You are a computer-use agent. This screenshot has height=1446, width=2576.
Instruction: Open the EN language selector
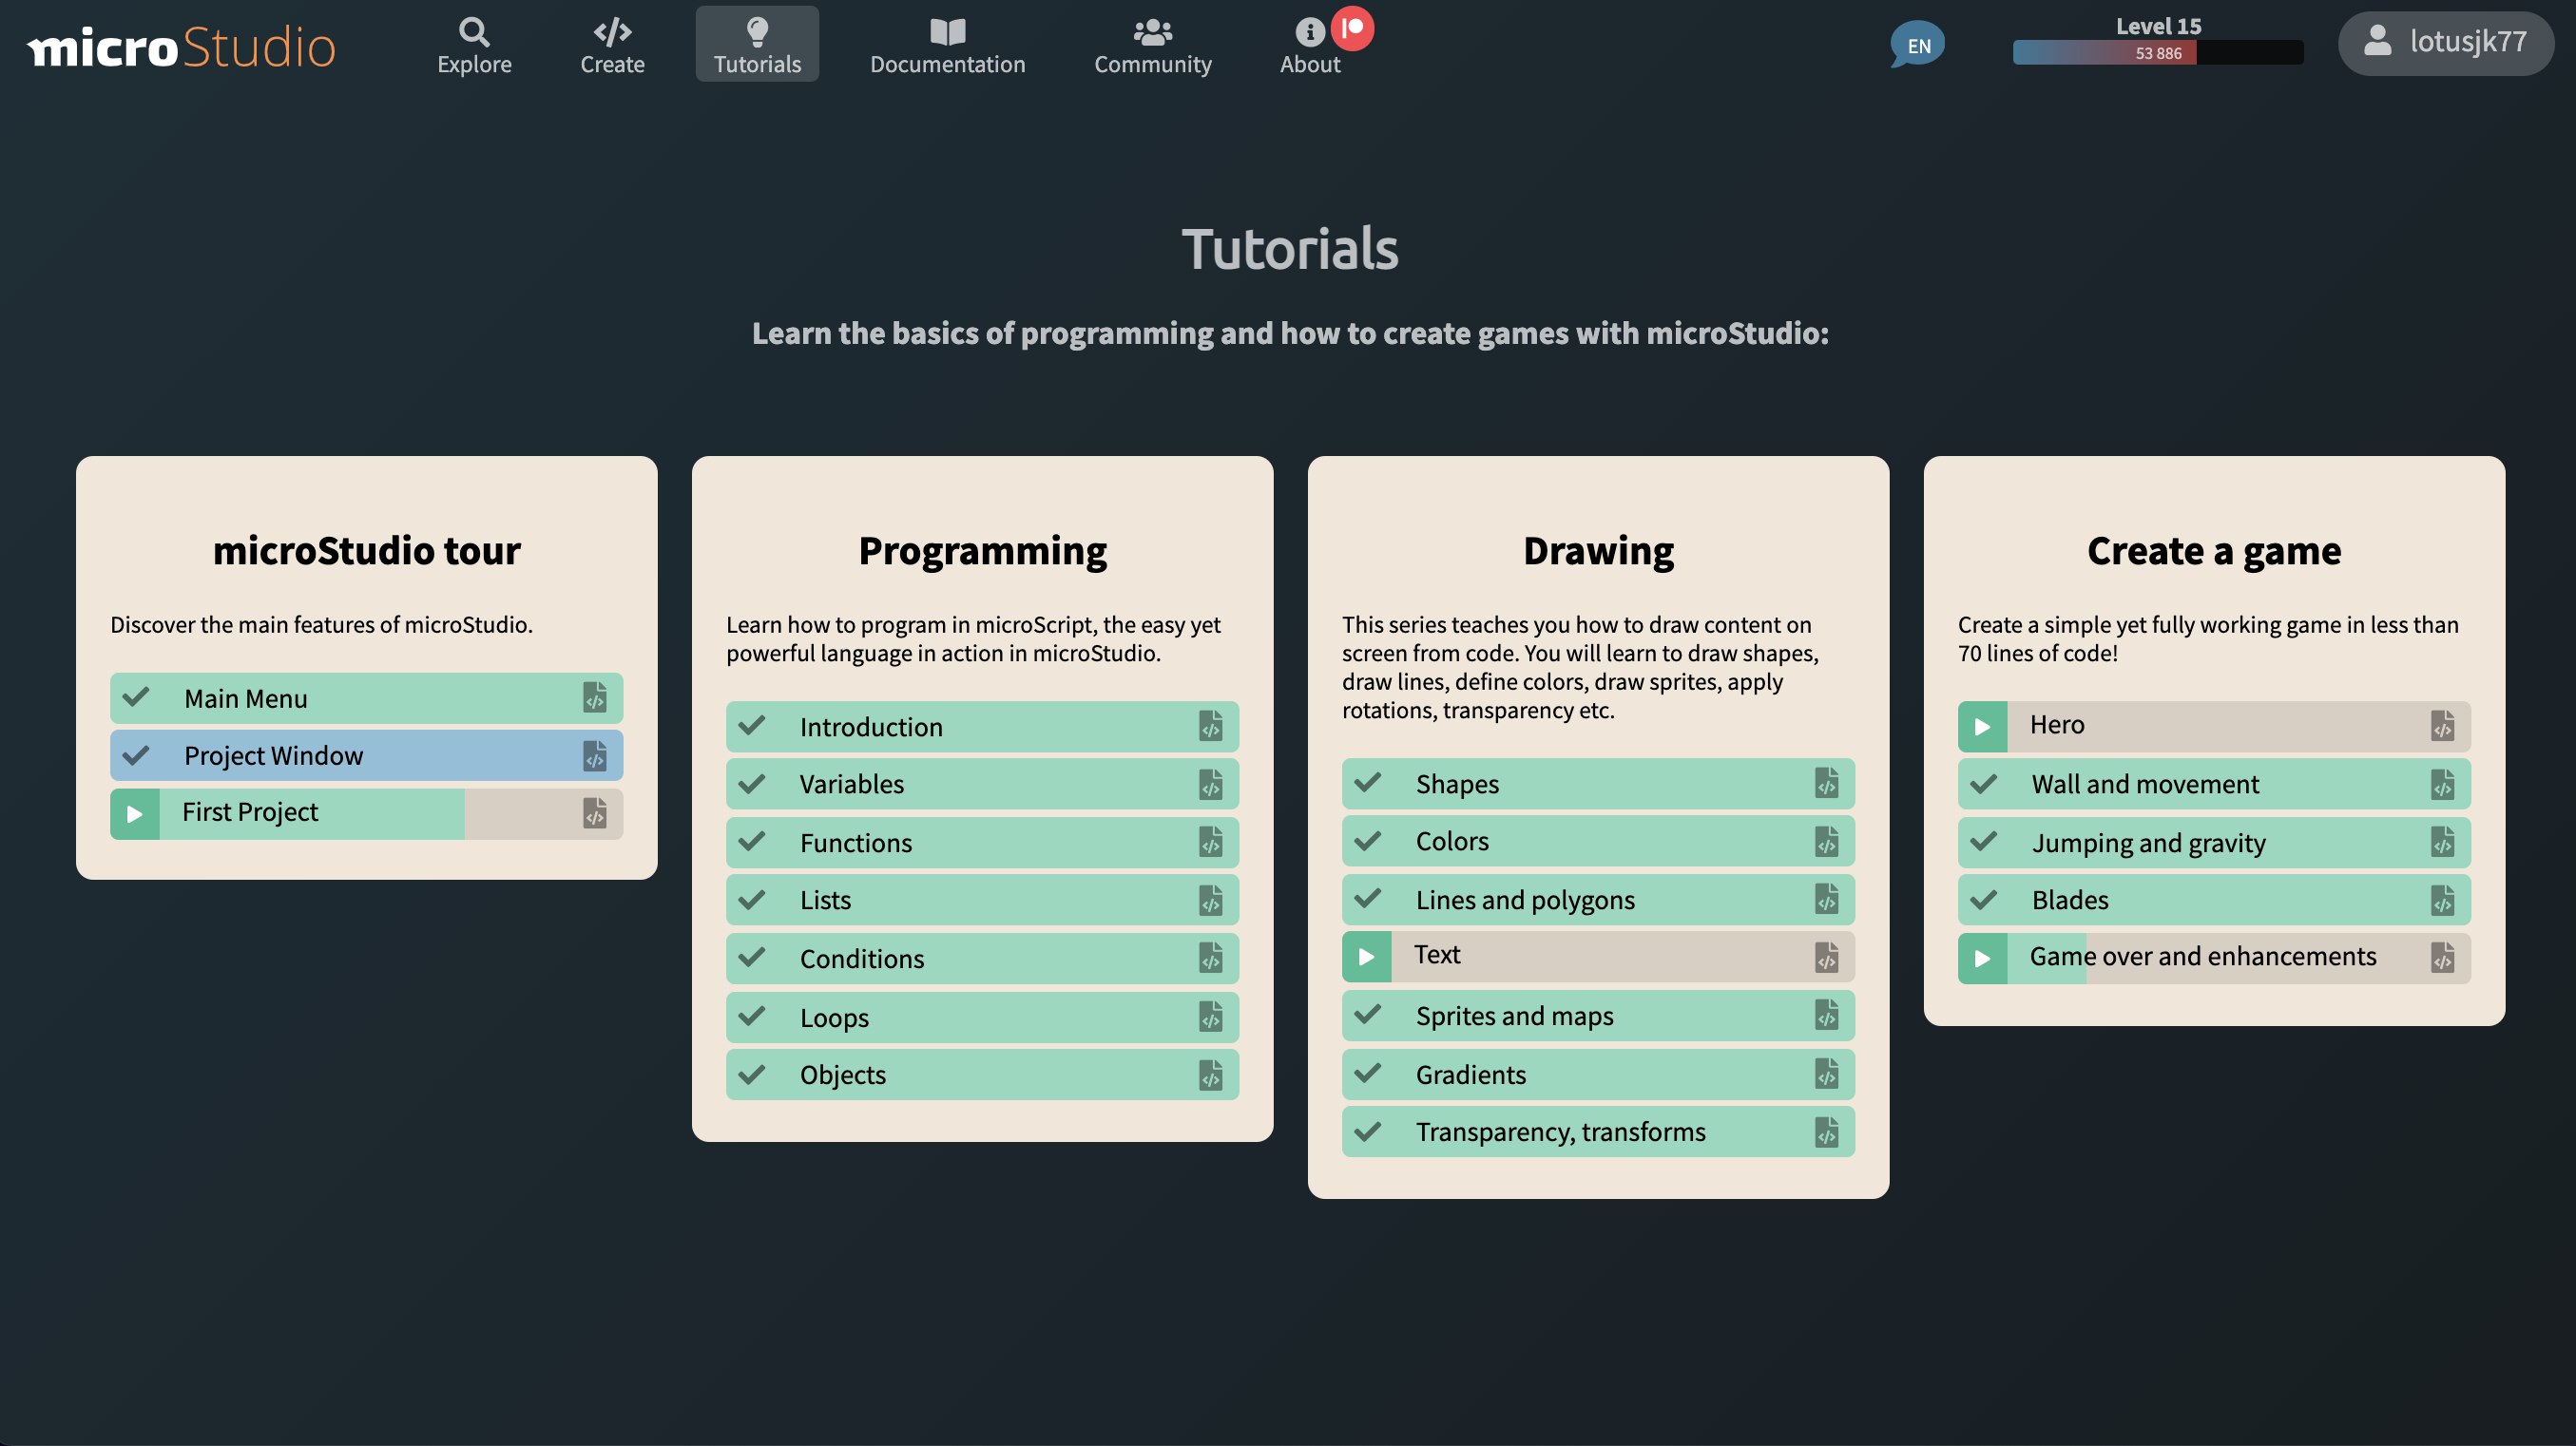coord(1917,45)
